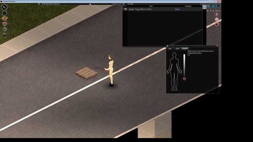This screenshot has height=142, width=253.
Task: Click the Project Zomboid title bar icon
Action: (x=2, y=1)
